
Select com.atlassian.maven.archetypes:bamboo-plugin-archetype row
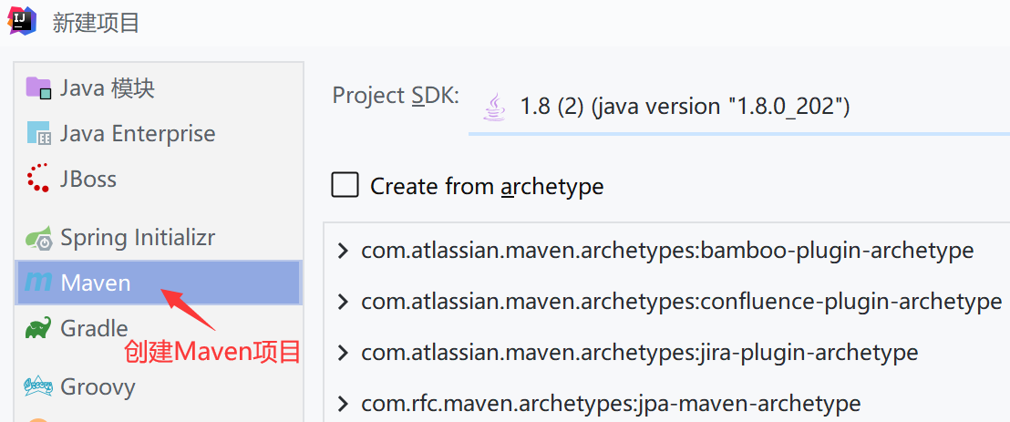(667, 251)
